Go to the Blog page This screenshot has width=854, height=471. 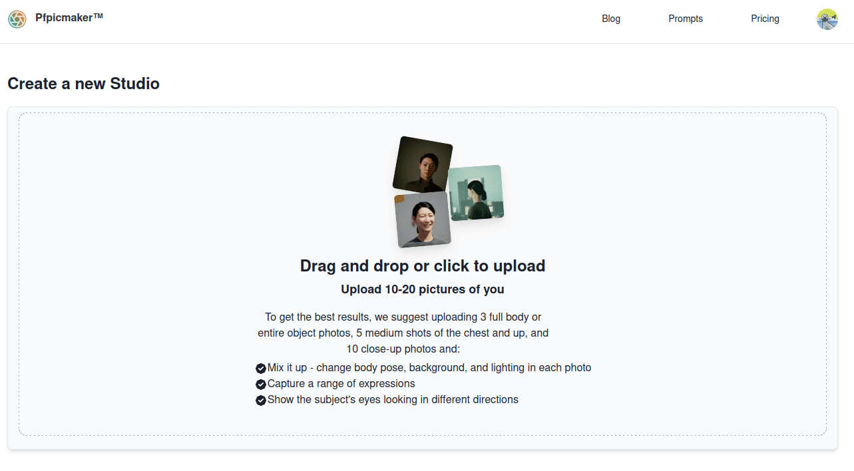(610, 19)
